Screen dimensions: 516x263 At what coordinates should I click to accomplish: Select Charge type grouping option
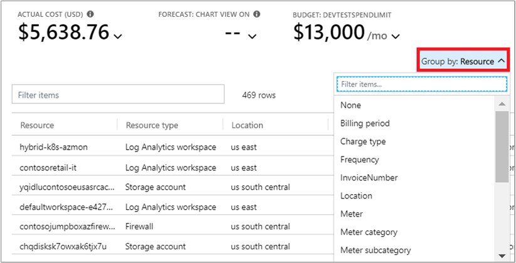(363, 142)
